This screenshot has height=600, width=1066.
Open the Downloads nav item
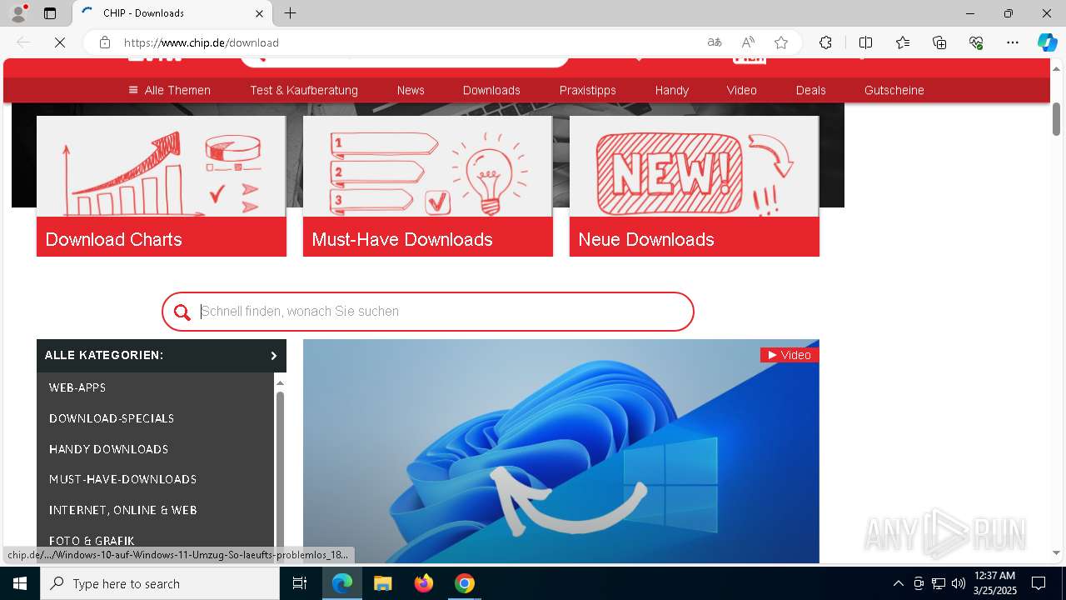coord(491,90)
